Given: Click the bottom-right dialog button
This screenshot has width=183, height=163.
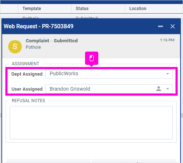Looking at the screenshot, I should point(134,161).
